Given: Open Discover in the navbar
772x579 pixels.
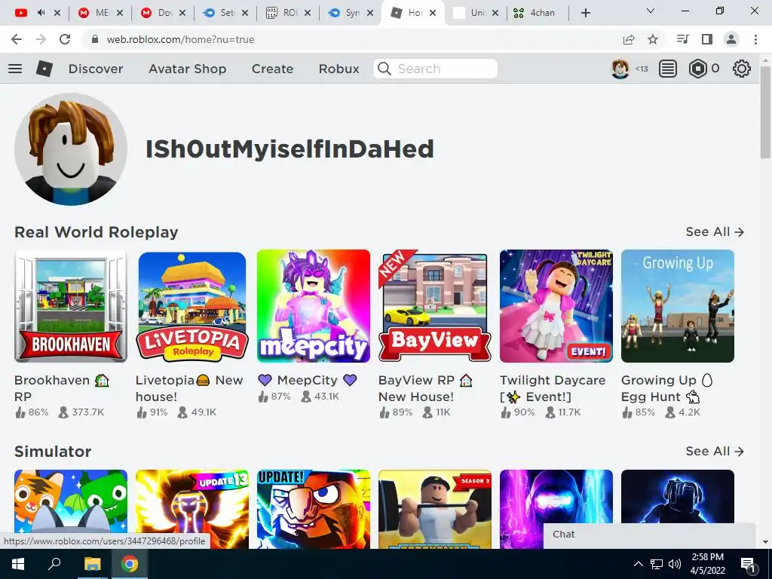Looking at the screenshot, I should [x=96, y=69].
